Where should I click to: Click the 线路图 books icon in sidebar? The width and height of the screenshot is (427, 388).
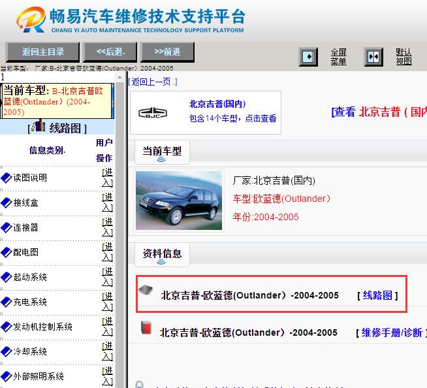(39, 126)
